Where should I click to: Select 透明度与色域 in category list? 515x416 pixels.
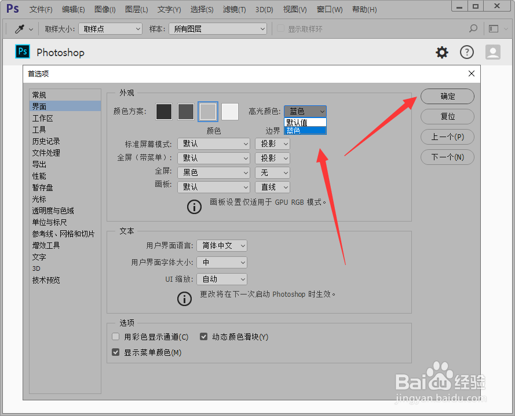point(65,210)
